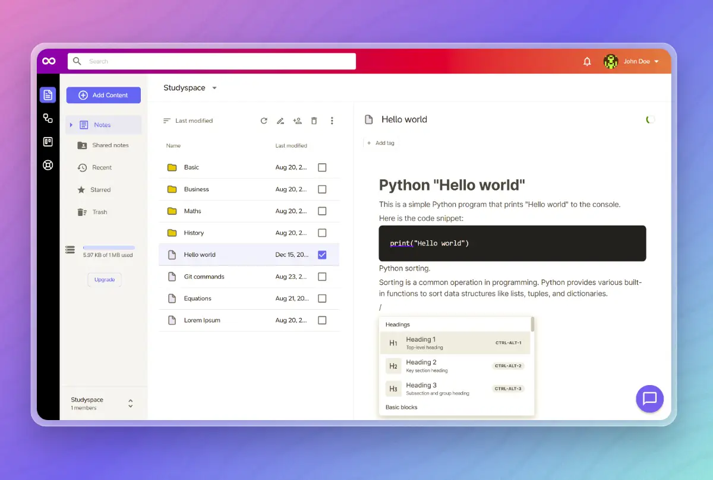Check the Git commands checkbox
This screenshot has height=480, width=713.
pos(322,276)
